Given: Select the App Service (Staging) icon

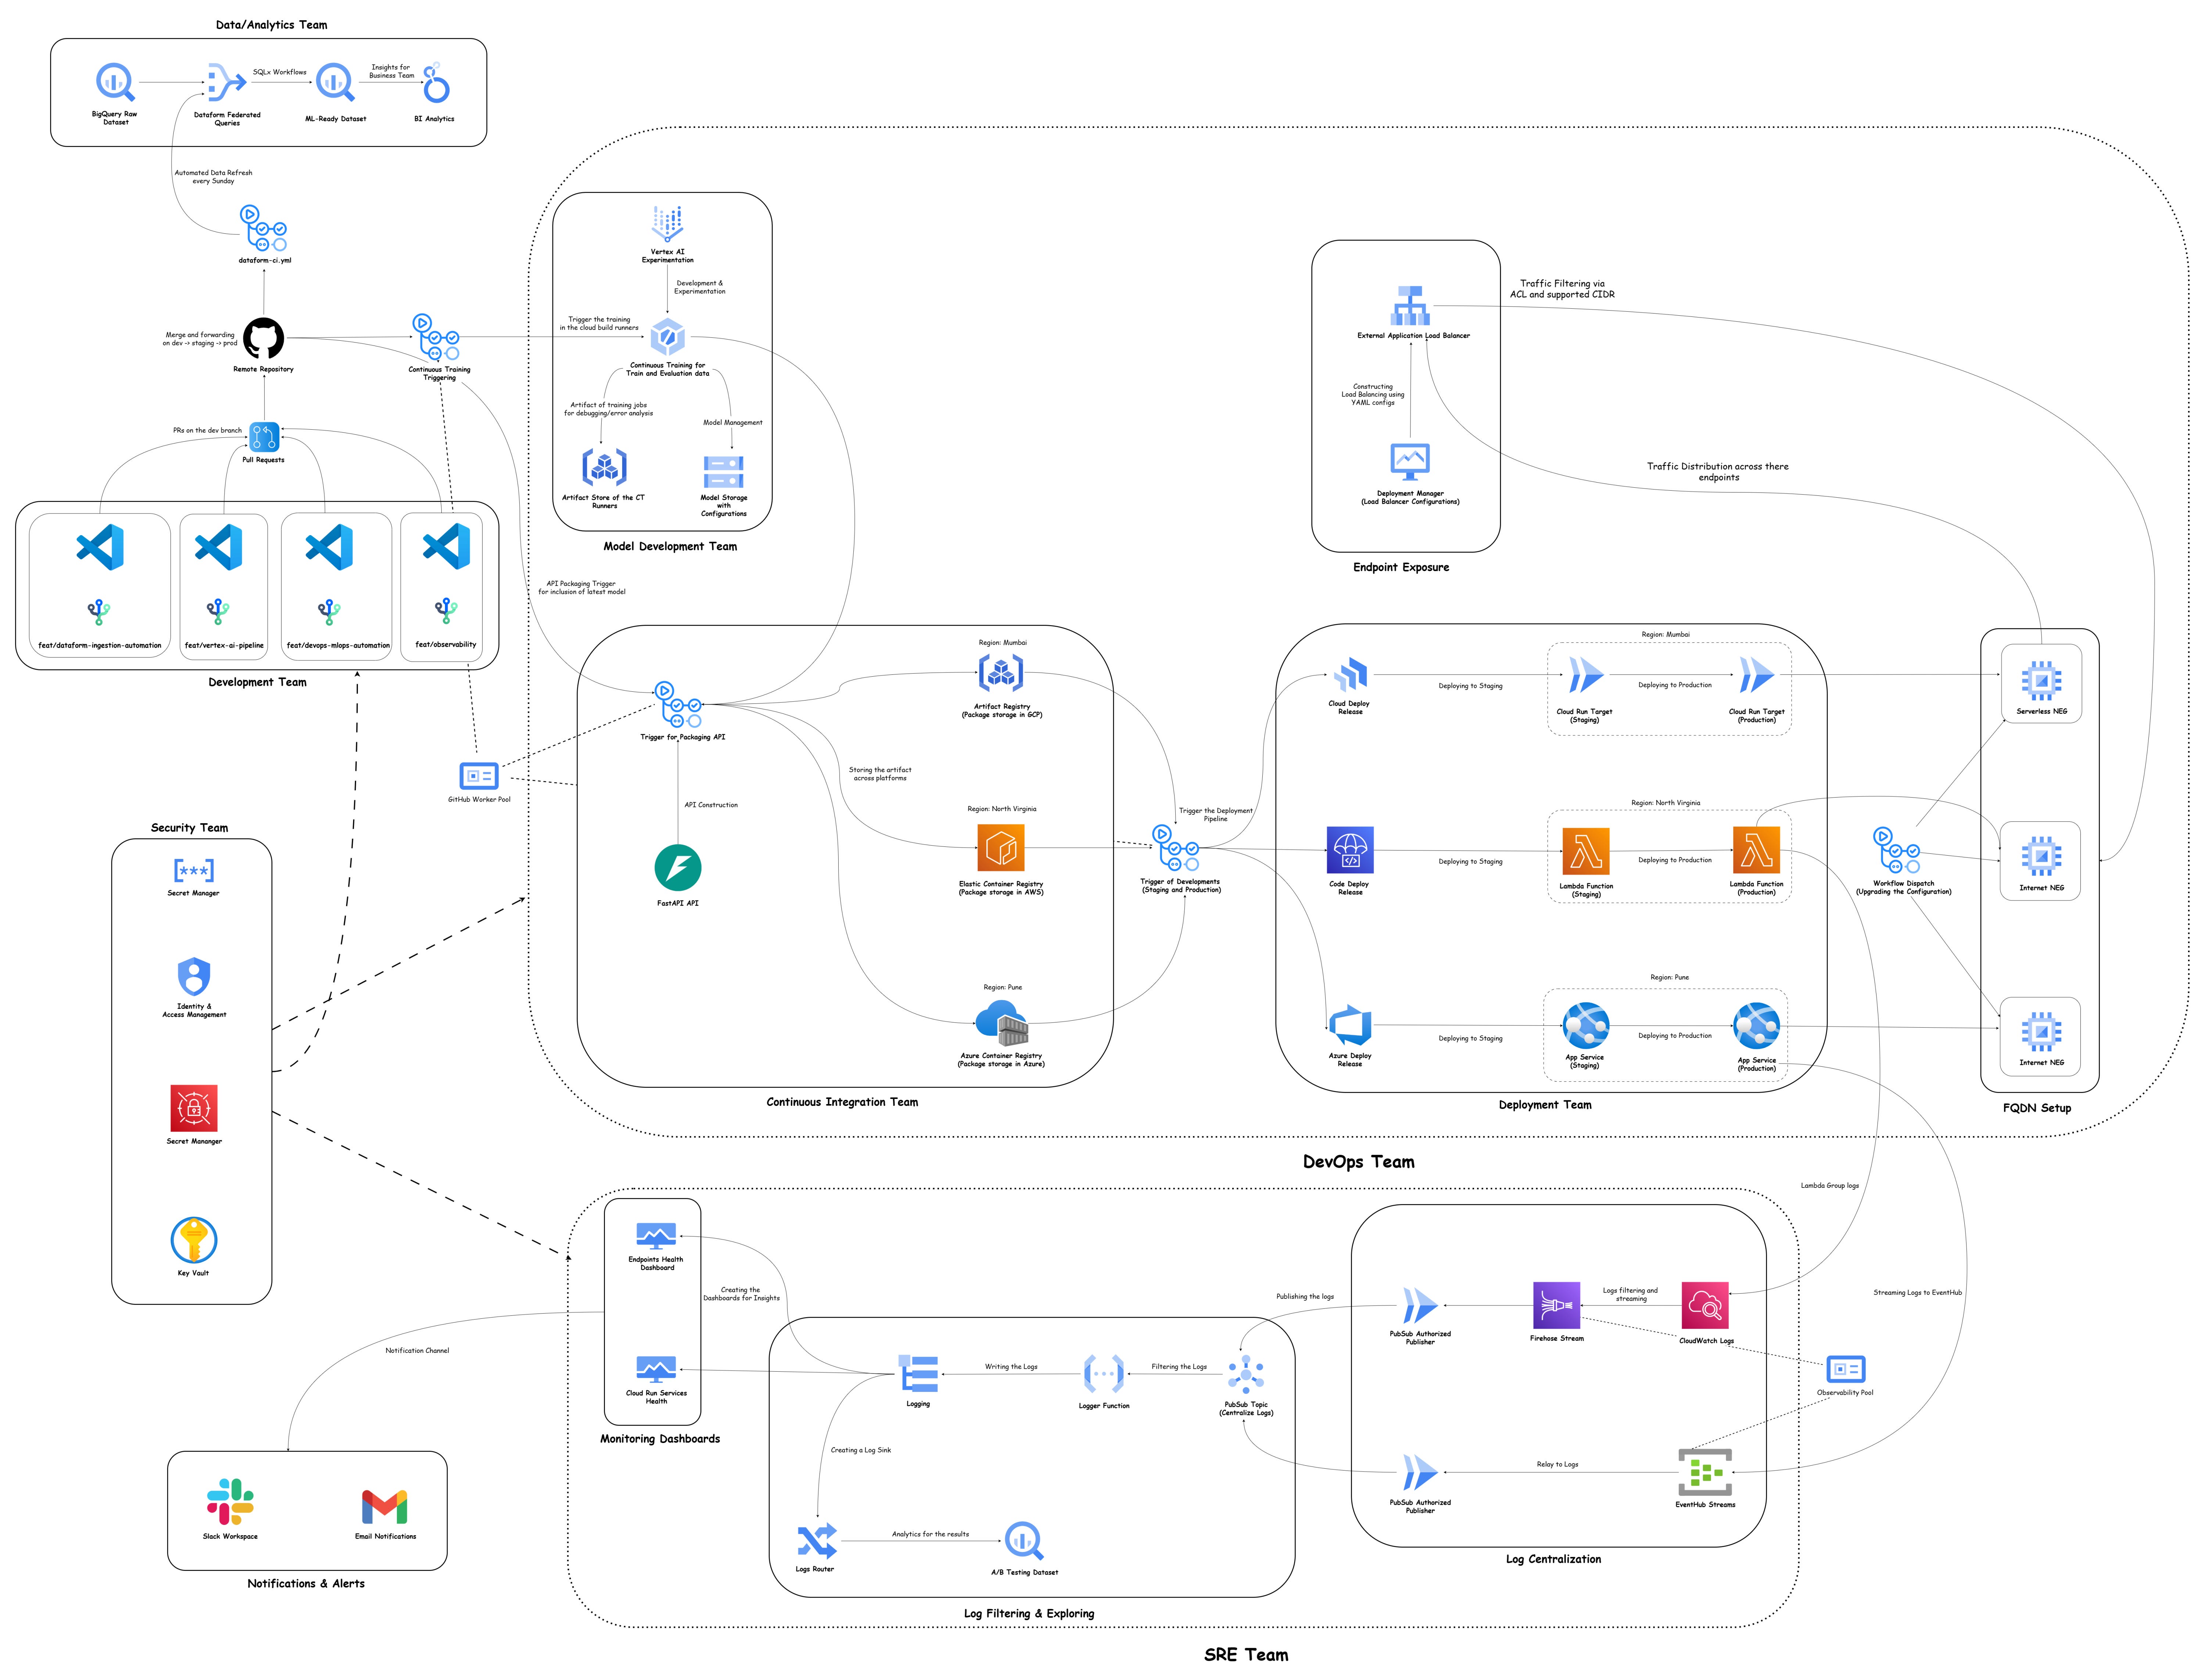Looking at the screenshot, I should [1586, 1026].
